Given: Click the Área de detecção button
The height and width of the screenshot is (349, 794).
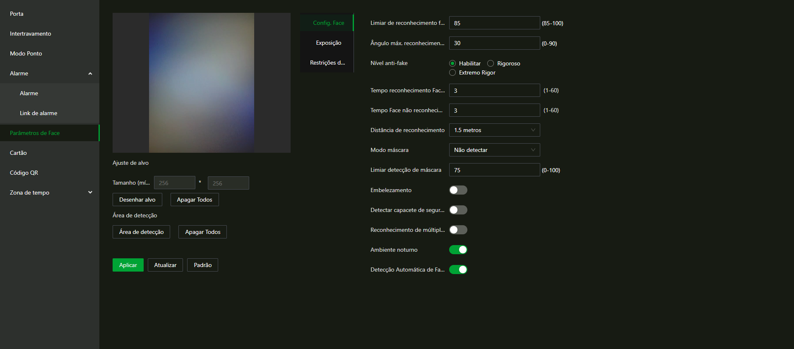Looking at the screenshot, I should point(141,232).
